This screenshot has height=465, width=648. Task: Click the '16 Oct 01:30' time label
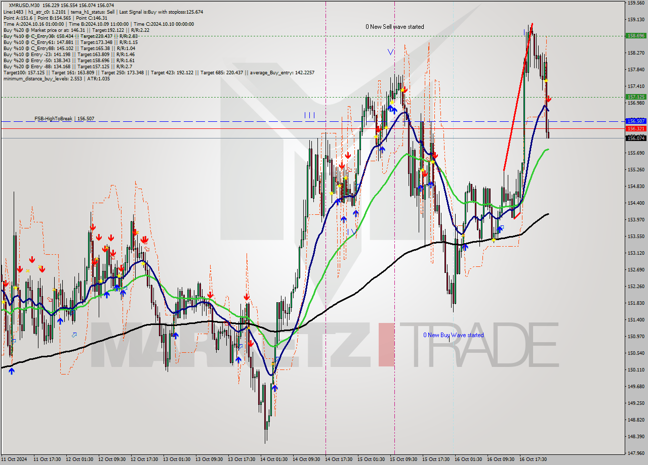[468, 459]
